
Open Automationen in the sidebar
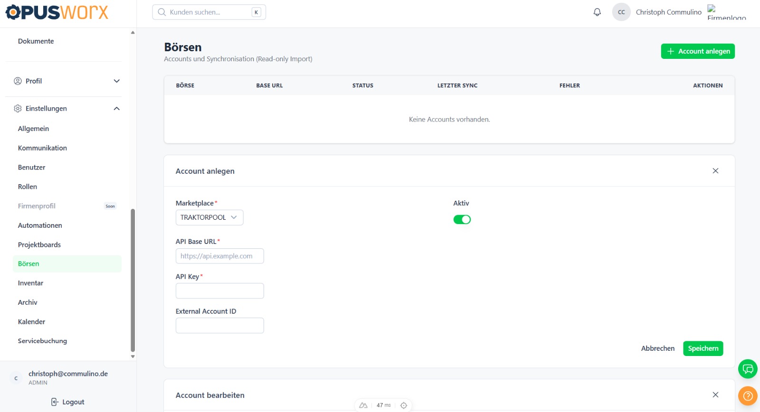pos(40,225)
